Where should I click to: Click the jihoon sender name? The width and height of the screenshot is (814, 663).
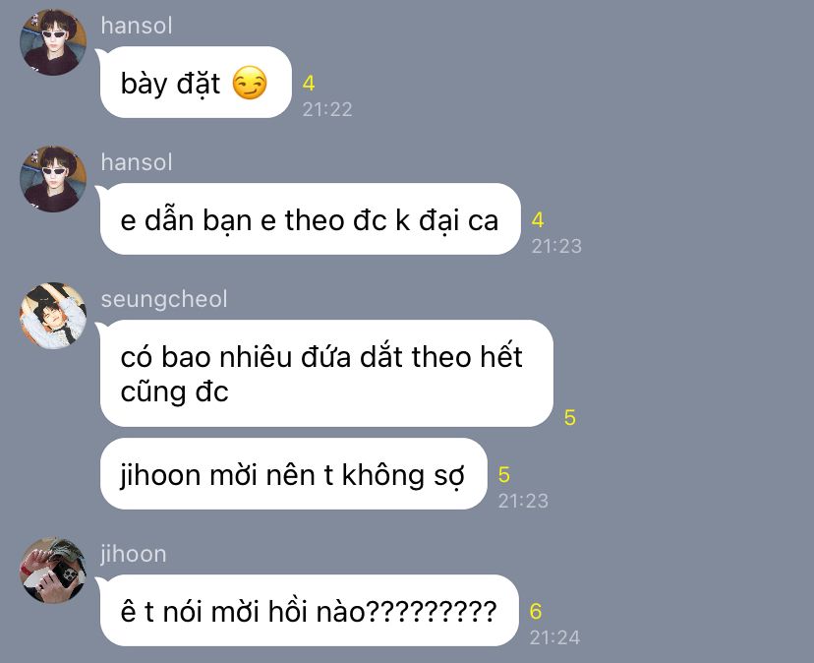[134, 554]
